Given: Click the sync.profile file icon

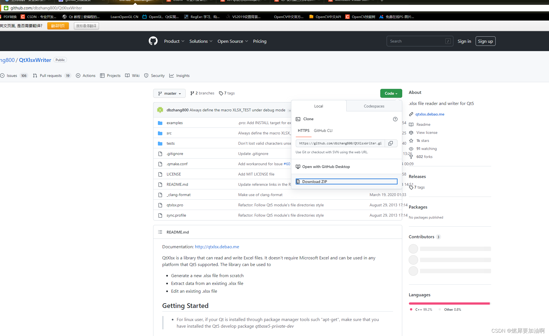Looking at the screenshot, I should click(x=160, y=215).
